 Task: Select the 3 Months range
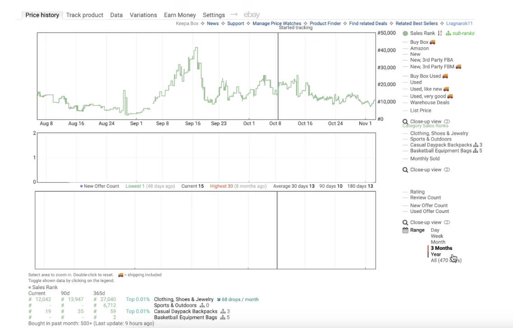[441, 248]
